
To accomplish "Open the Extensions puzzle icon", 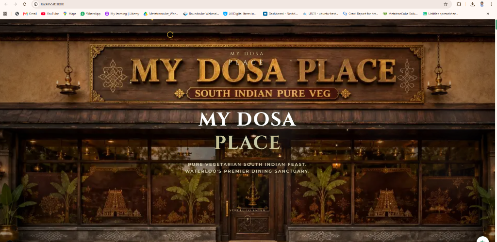I will click(x=459, y=4).
